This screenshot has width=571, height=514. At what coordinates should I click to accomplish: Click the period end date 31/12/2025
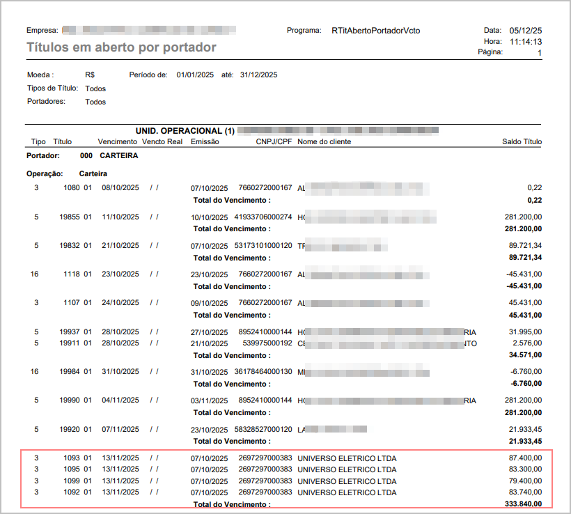(258, 75)
